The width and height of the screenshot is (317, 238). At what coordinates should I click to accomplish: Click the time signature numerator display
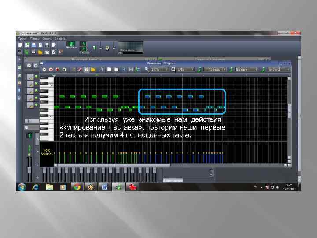pyautogui.click(x=84, y=44)
